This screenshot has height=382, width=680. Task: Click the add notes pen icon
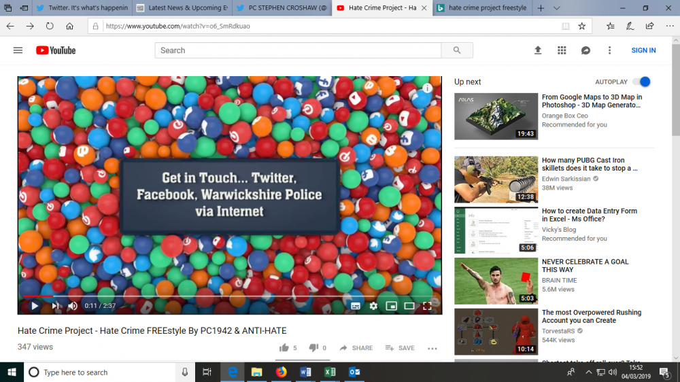630,26
